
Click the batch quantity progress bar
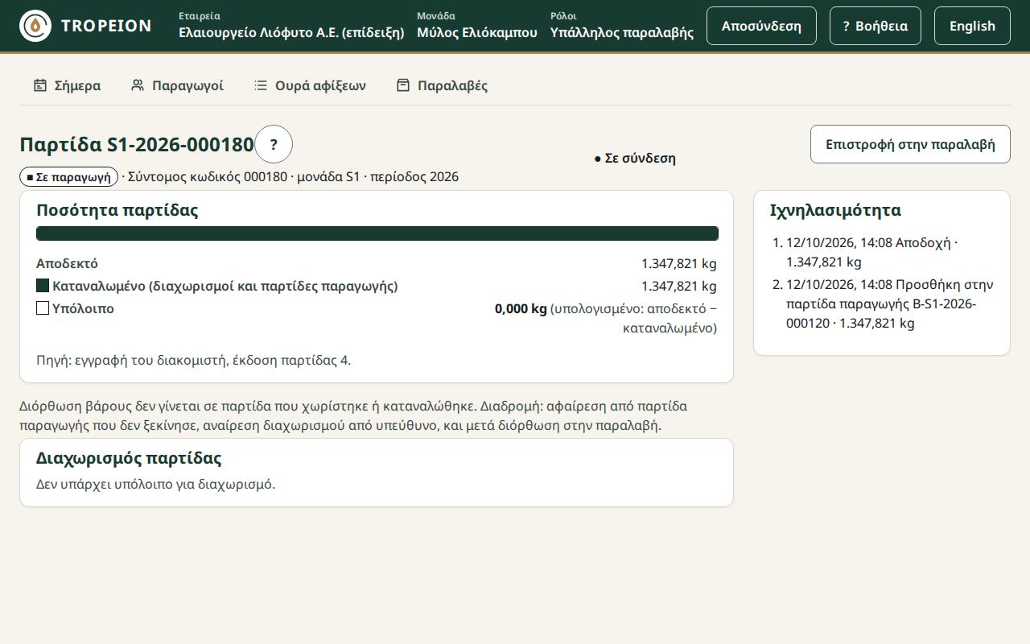(x=377, y=233)
